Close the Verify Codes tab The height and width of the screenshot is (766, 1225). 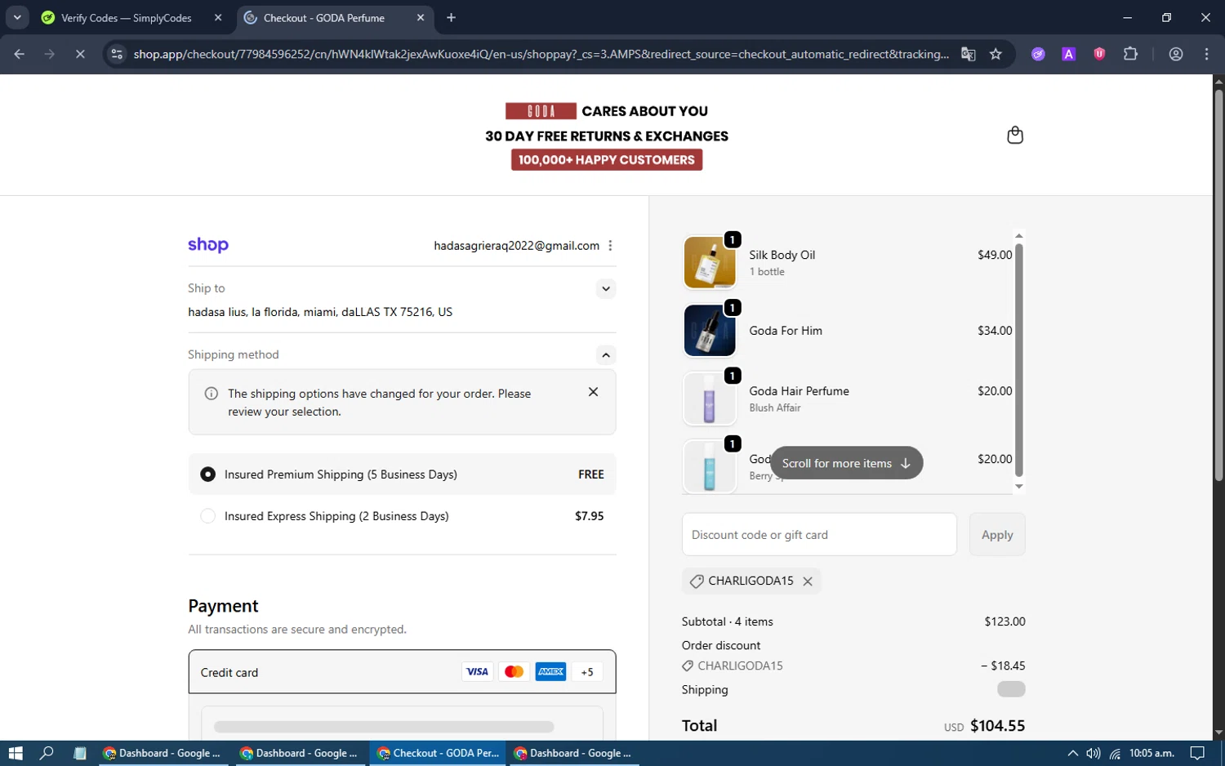point(218,17)
